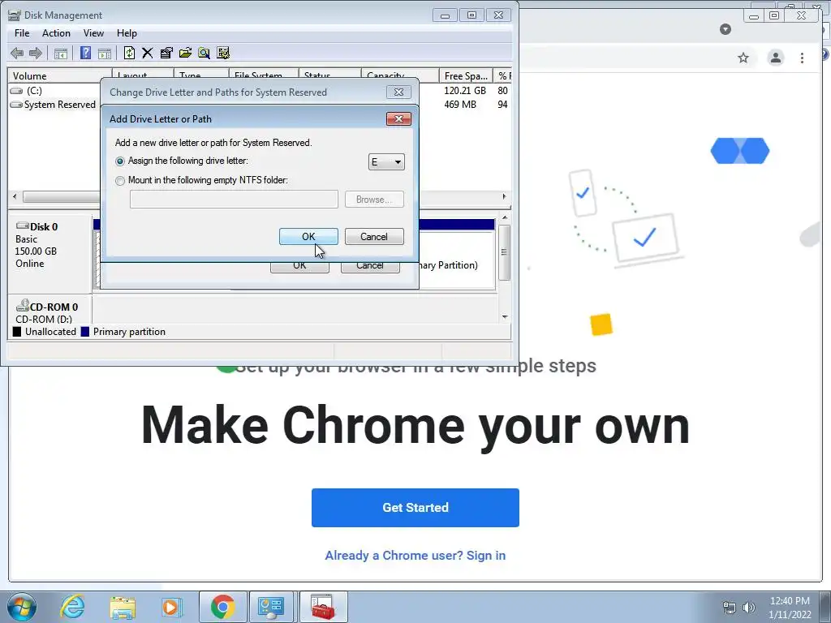Select the System Reserved volume row
The height and width of the screenshot is (623, 831).
click(53, 105)
